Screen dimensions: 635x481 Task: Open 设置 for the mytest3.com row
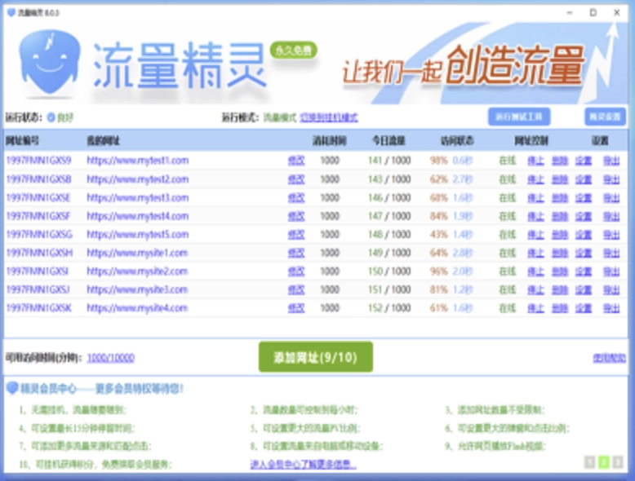coord(584,198)
